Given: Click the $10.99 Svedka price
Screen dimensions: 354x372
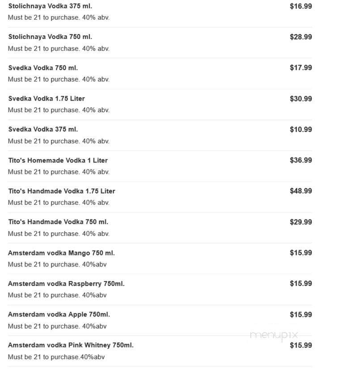Looking at the screenshot, I should (301, 130).
